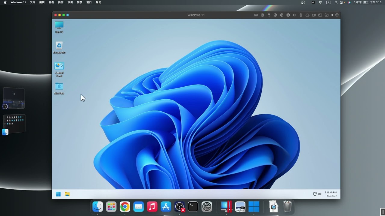Click the keyboard icon in Parallels toolbar
The image size is (385, 216).
click(256, 15)
